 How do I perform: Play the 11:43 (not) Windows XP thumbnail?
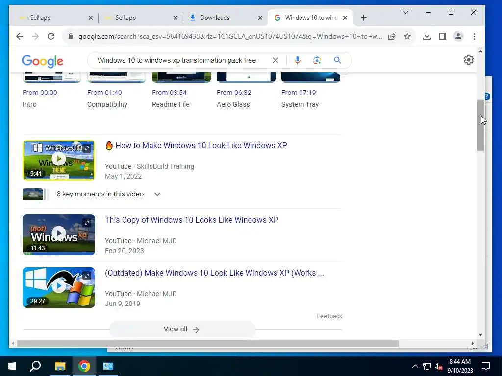[59, 235]
